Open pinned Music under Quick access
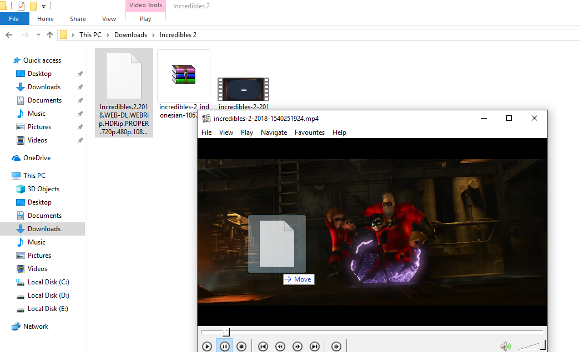The width and height of the screenshot is (580, 352). (x=37, y=114)
